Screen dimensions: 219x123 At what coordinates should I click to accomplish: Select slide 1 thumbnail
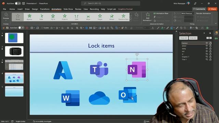pyautogui.click(x=14, y=38)
